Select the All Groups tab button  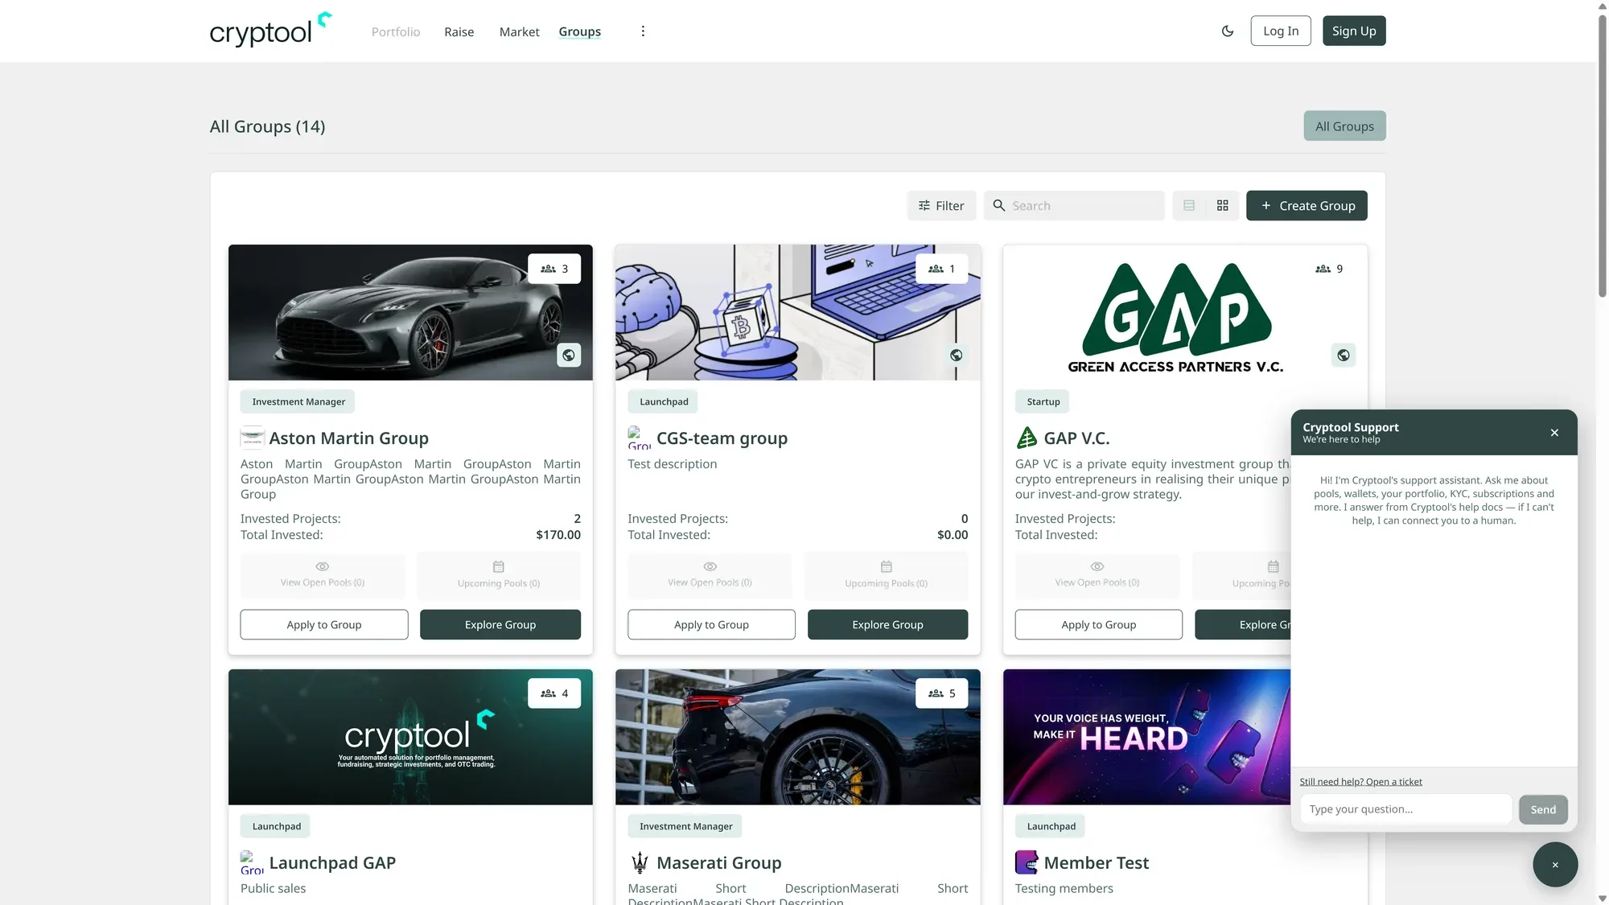(1344, 126)
